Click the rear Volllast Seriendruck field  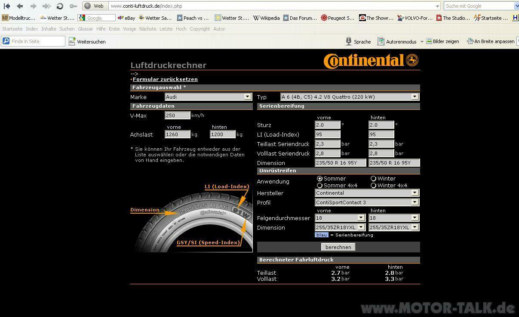tap(381, 153)
